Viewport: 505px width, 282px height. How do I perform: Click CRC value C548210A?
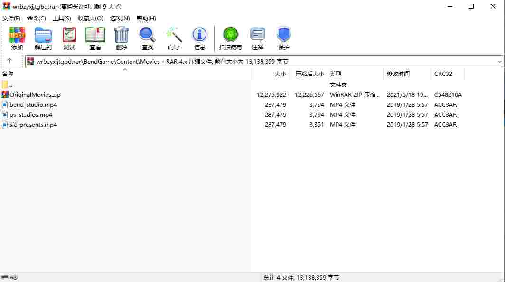[448, 95]
